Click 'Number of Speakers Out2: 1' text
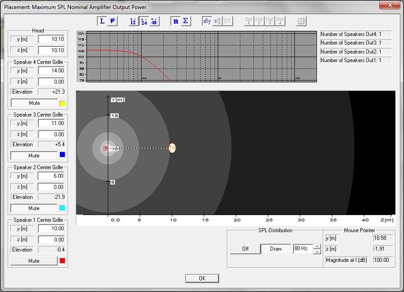The height and width of the screenshot is (292, 404). click(x=351, y=52)
